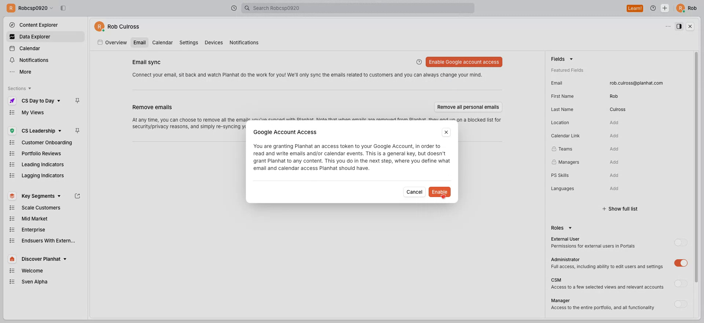Click the Key Segments share icon
704x323 pixels.
pyautogui.click(x=77, y=196)
